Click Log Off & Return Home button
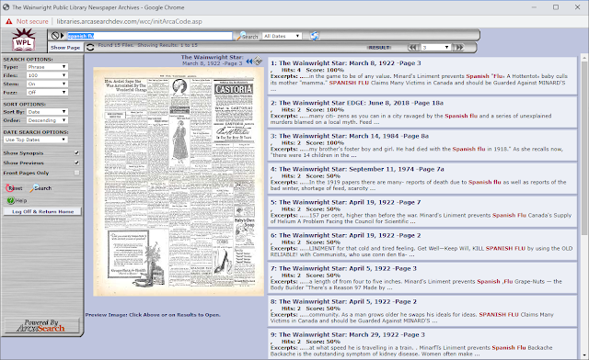The height and width of the screenshot is (360, 589). 42,211
